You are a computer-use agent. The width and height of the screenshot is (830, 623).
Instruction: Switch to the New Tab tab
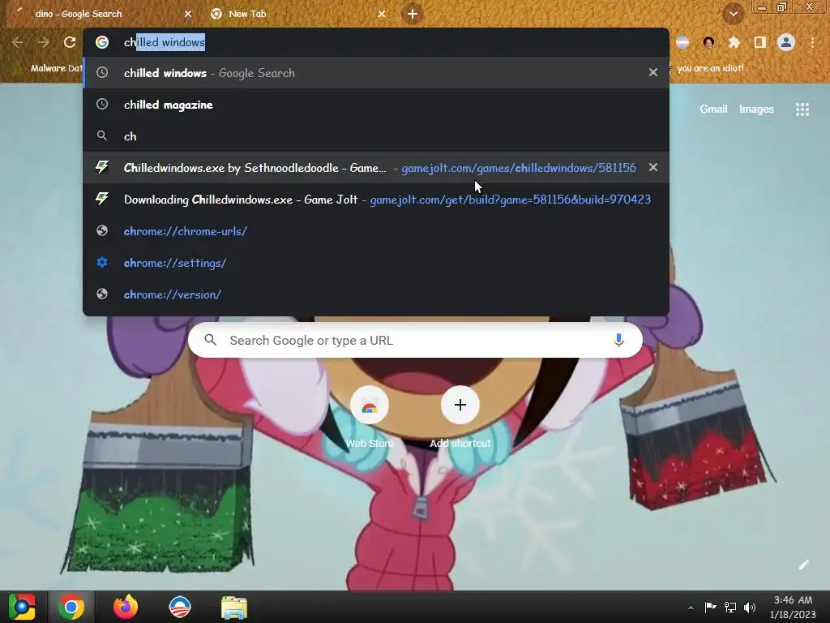click(x=297, y=14)
